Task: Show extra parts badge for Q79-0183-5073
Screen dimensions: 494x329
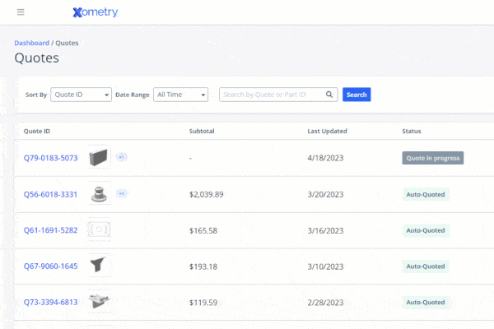Action: pyautogui.click(x=122, y=157)
